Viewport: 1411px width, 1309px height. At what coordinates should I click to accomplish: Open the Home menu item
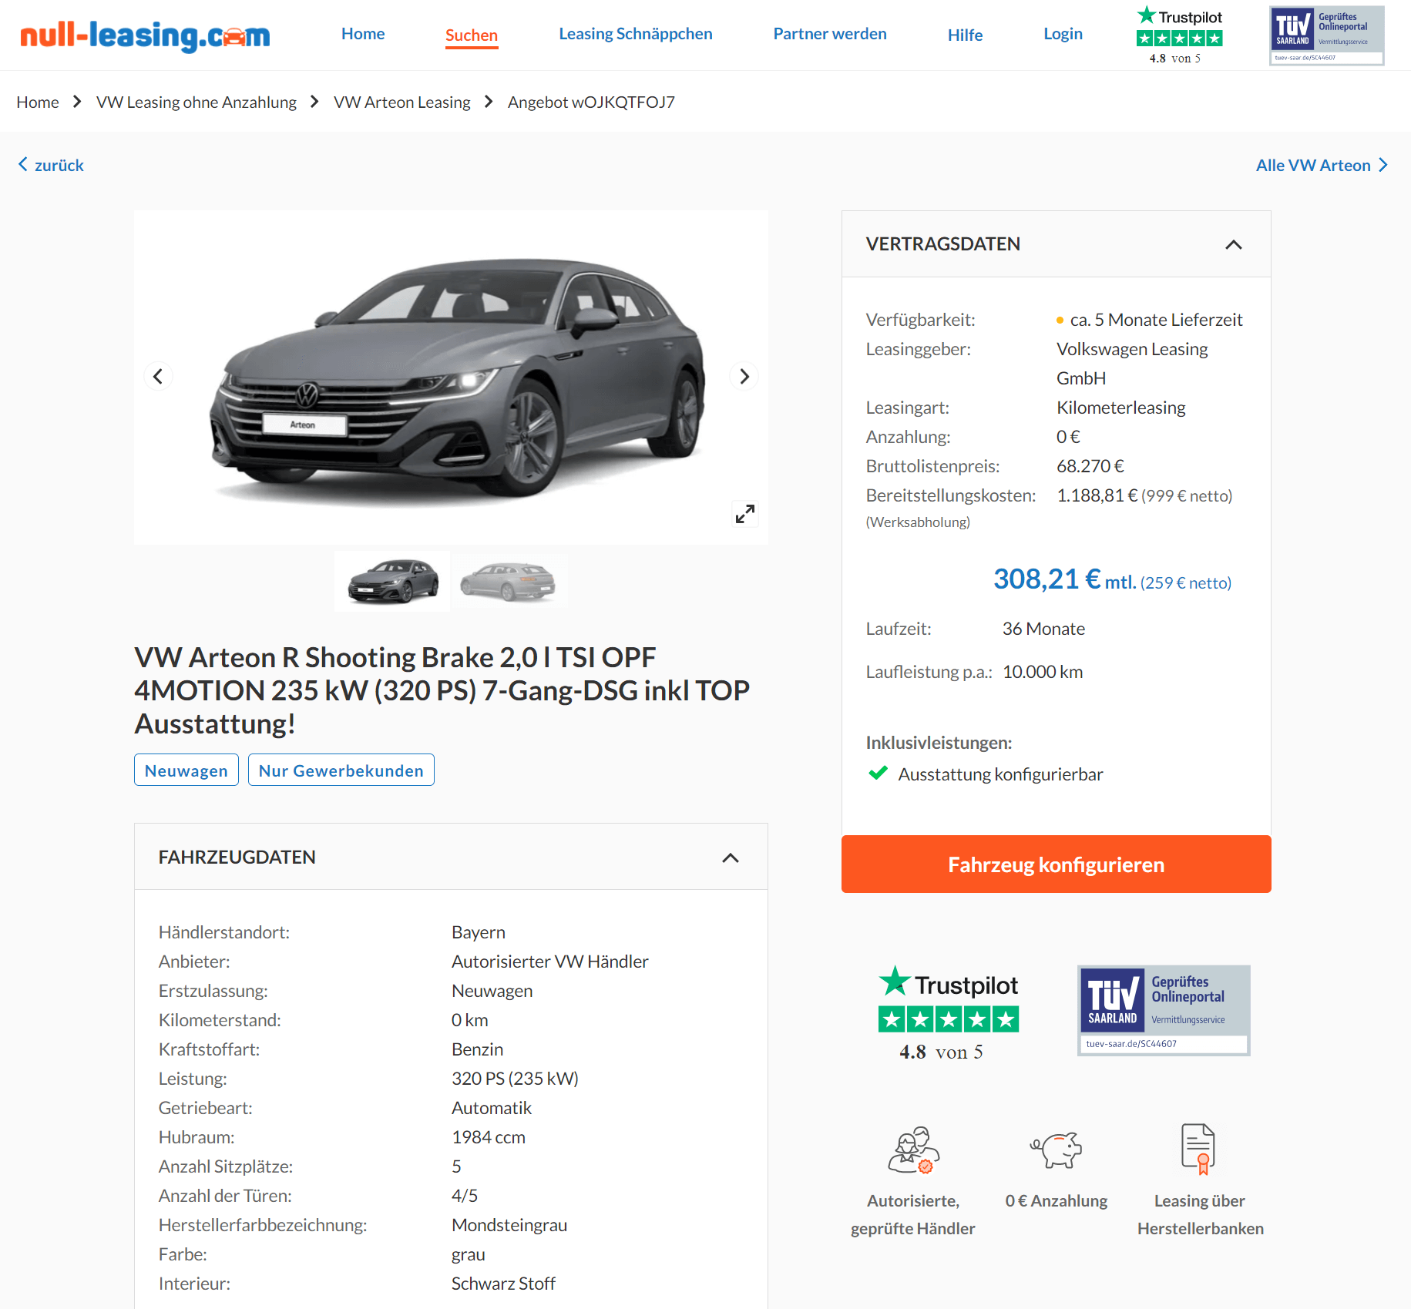point(363,34)
